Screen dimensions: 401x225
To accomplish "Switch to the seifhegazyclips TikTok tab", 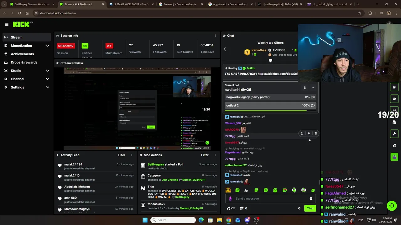I will click(x=280, y=4).
